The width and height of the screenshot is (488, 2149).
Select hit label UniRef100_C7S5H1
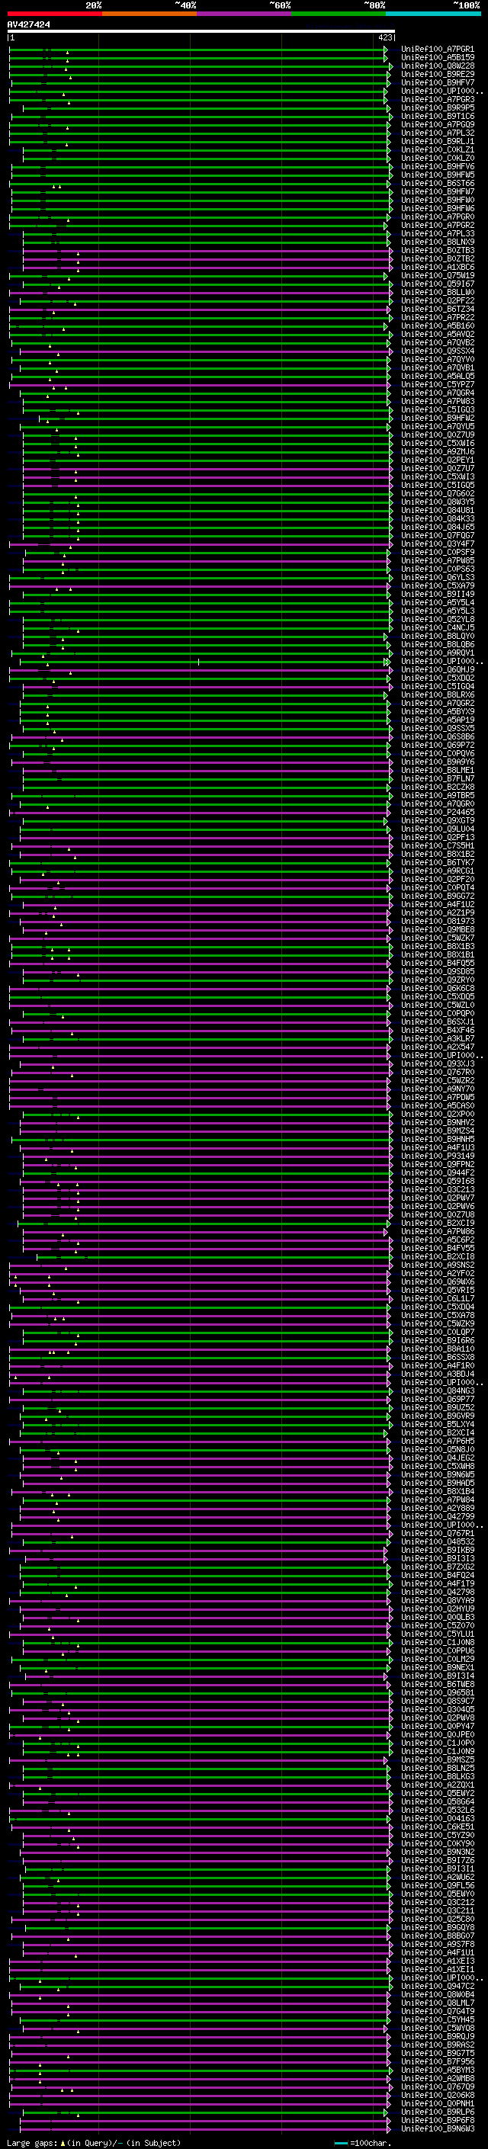[438, 846]
